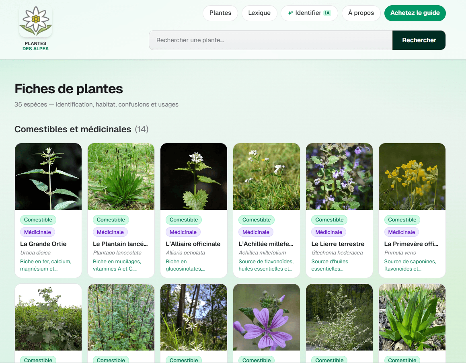This screenshot has width=466, height=363.
Task: Click La Primevère offi… title
Action: (411, 244)
